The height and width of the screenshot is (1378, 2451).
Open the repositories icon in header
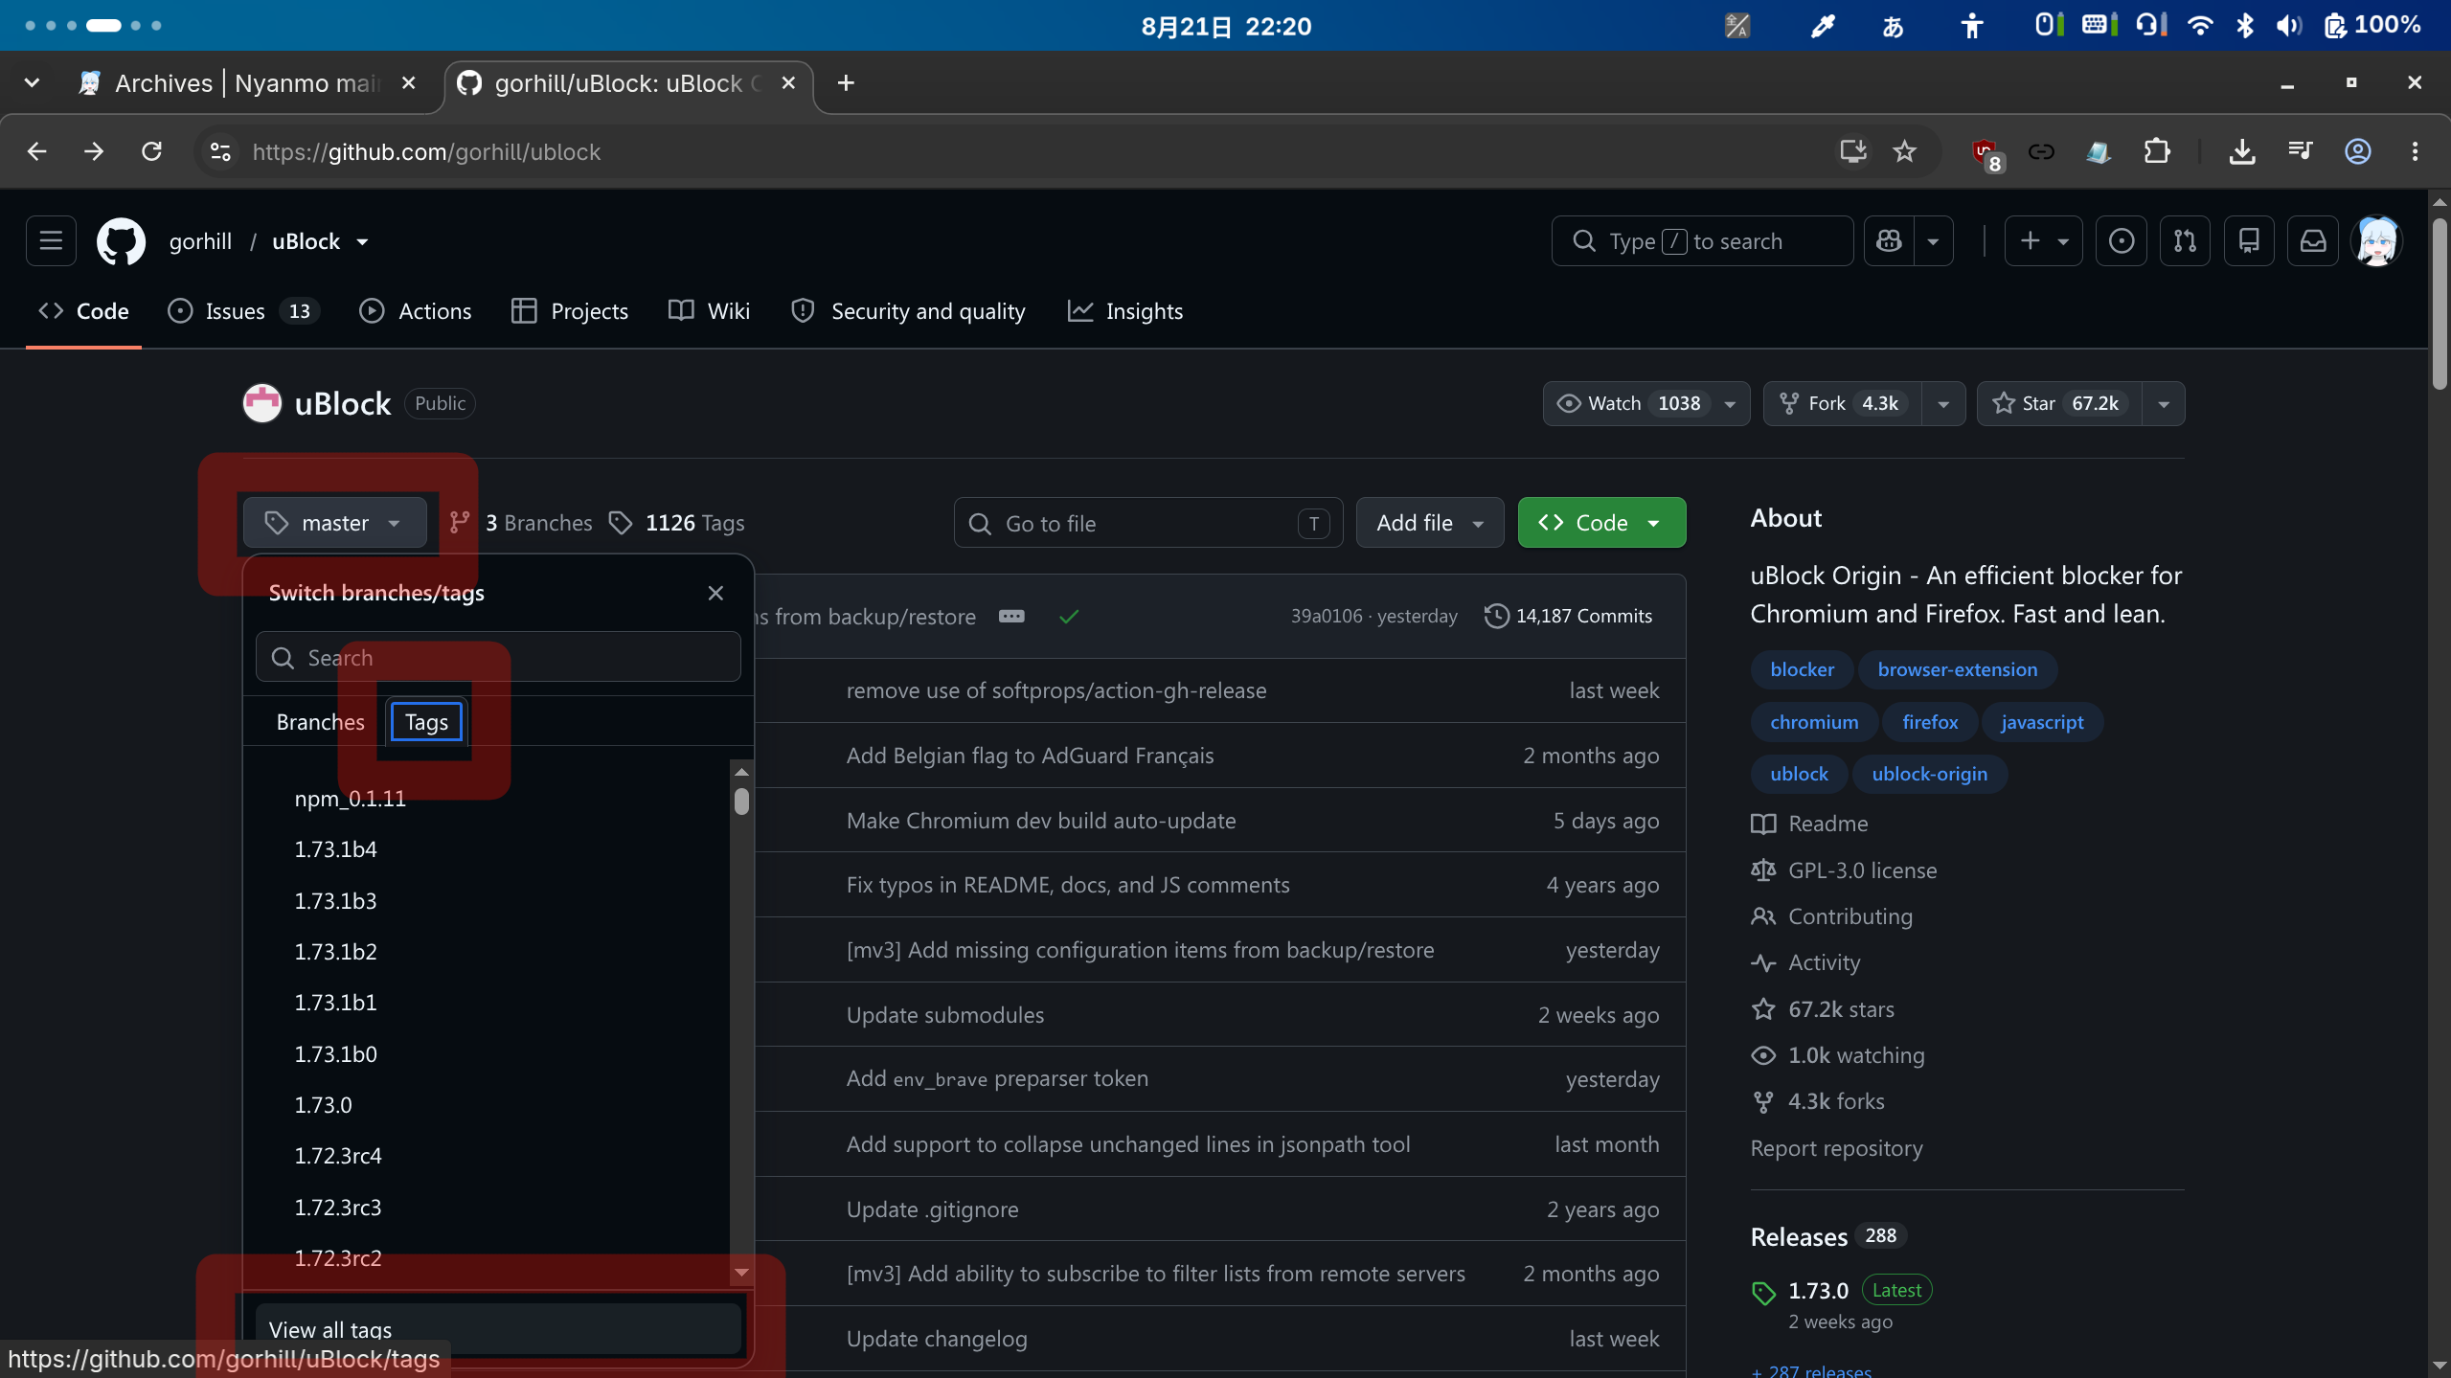point(2249,241)
